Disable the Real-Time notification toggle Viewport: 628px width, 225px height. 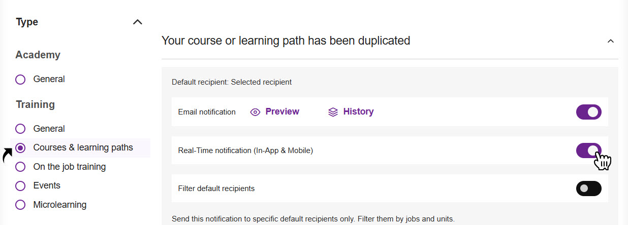[x=588, y=150]
